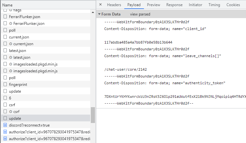Show the Response tab
Viewport: 246px width, 143px height.
coord(174,5)
